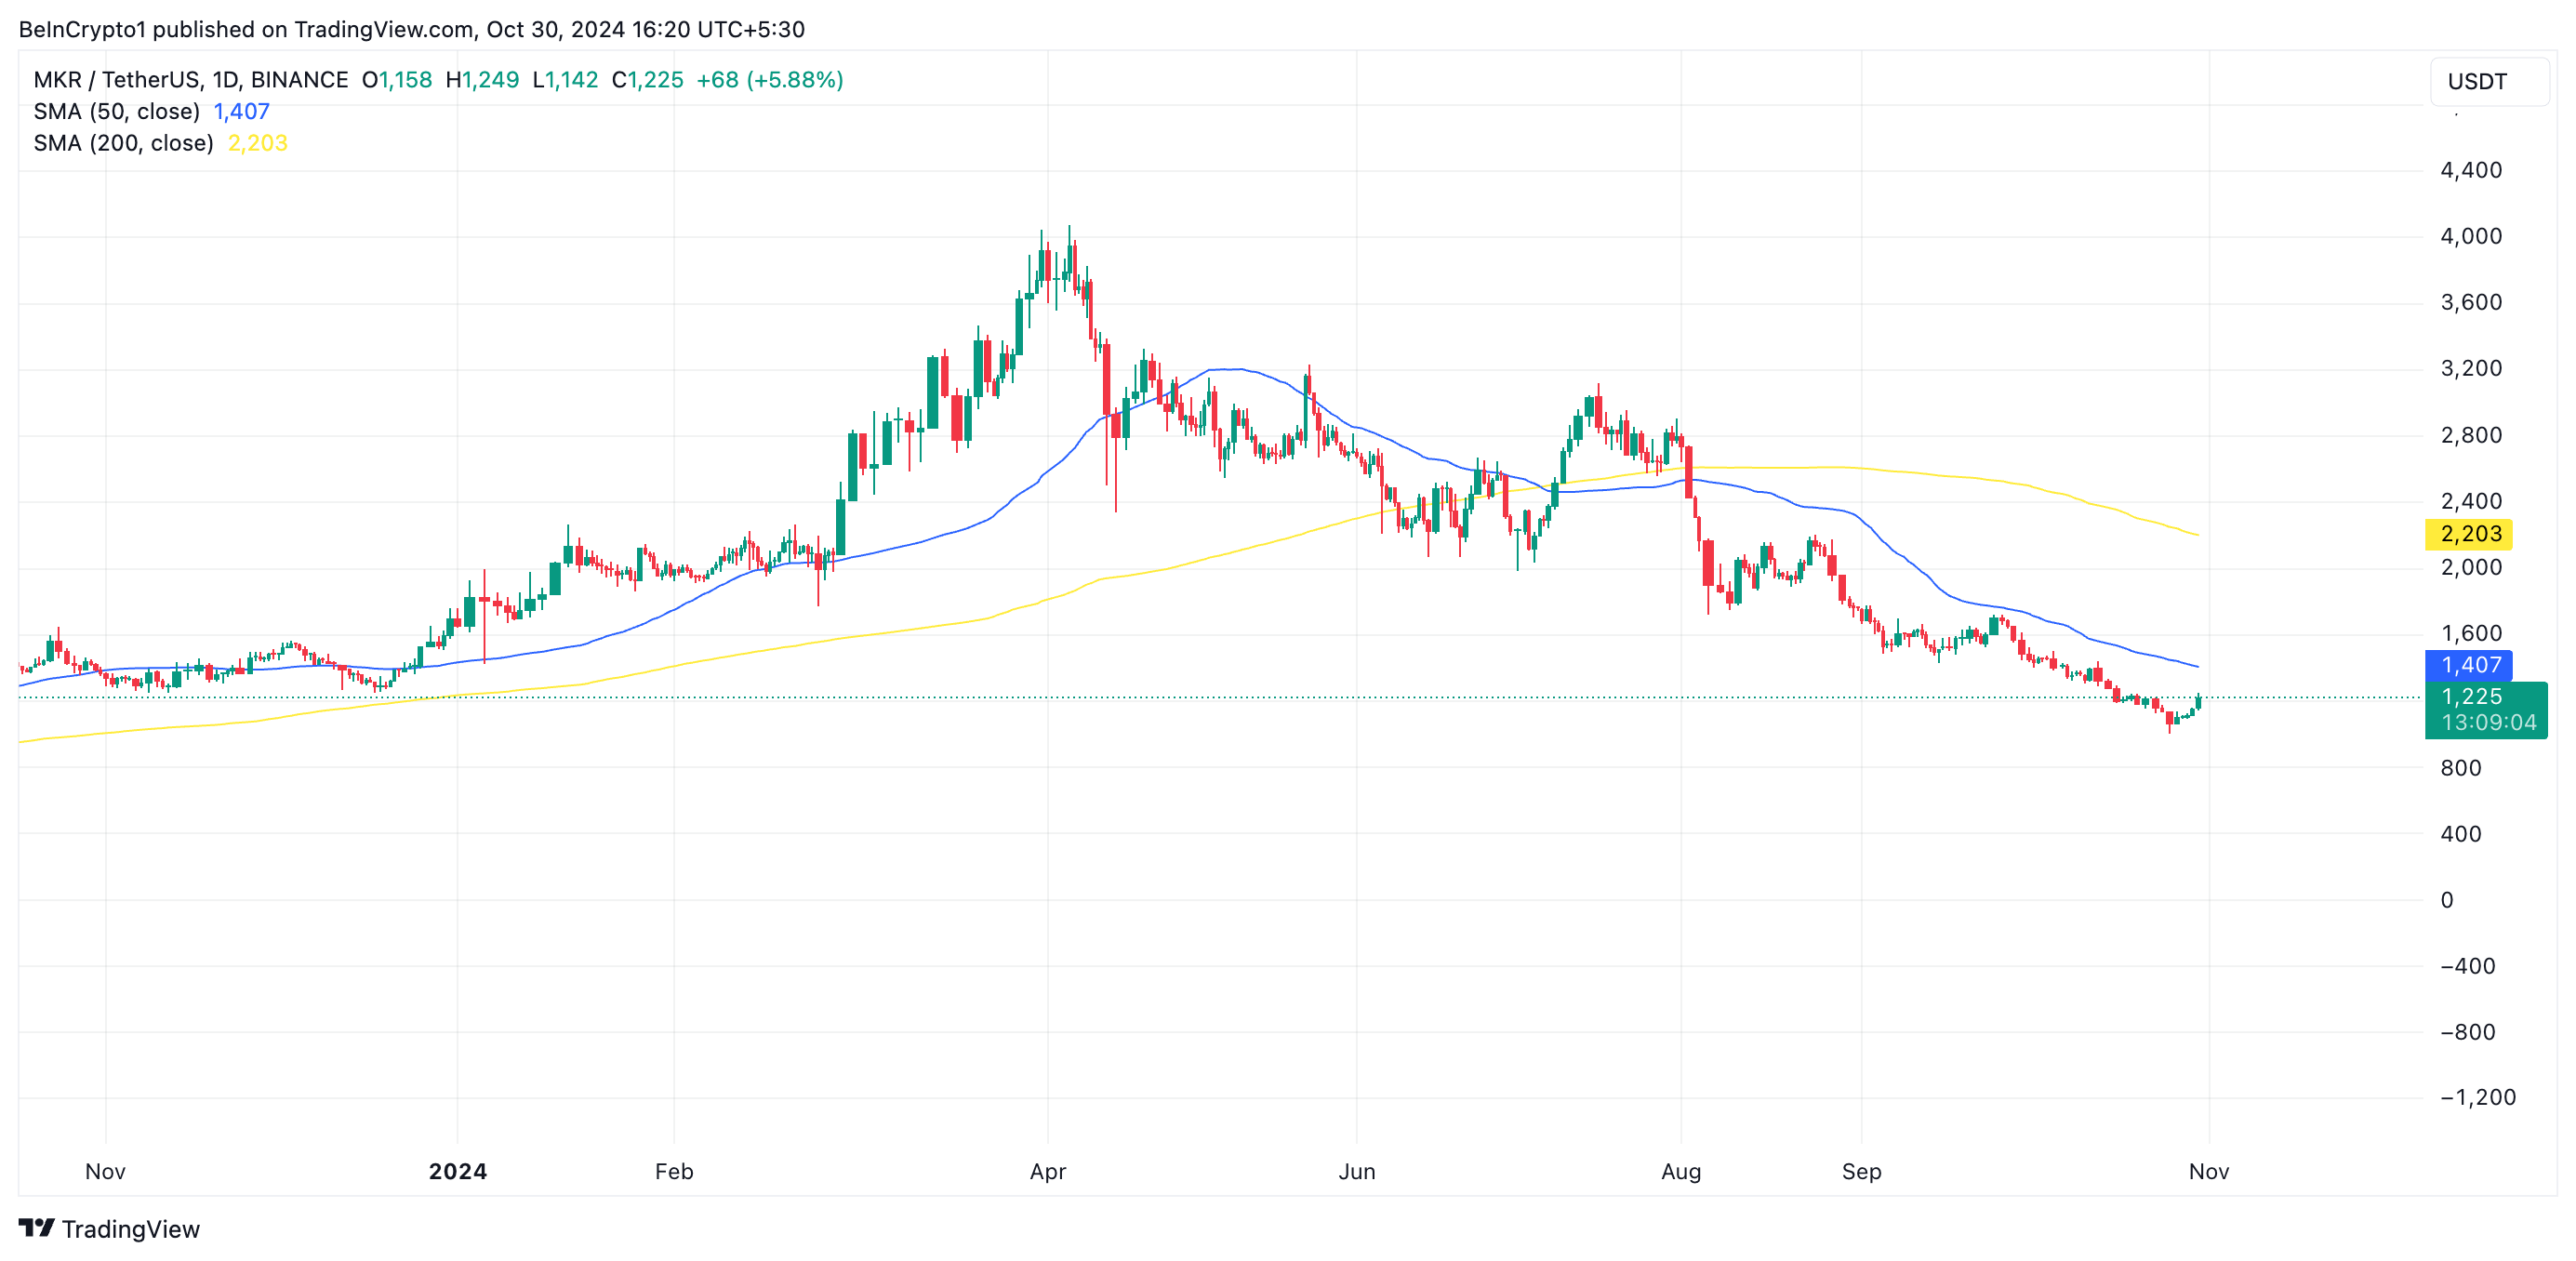Click the yellow 2,203 SMA price tag
This screenshot has height=1261, width=2576.
pos(2469,534)
